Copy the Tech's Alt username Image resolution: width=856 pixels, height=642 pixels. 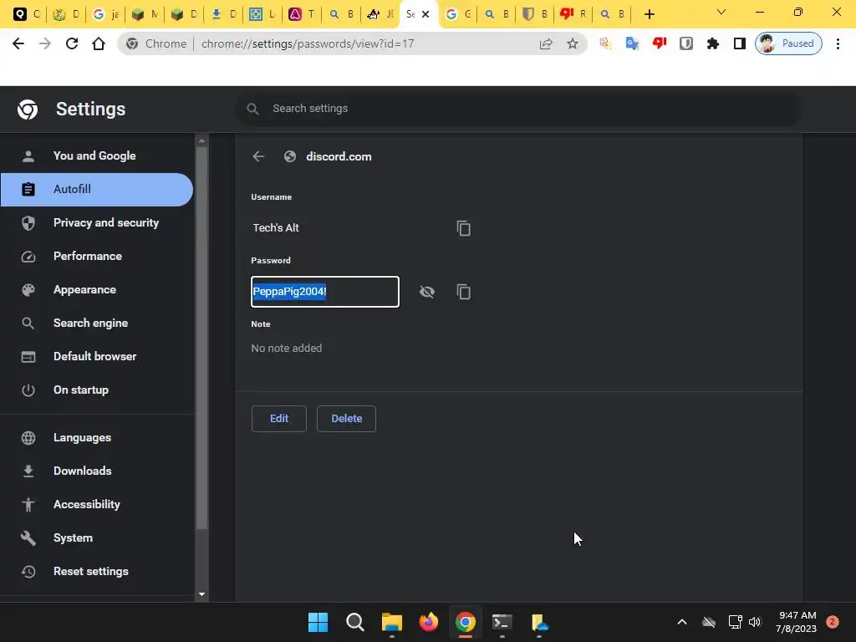tap(463, 228)
